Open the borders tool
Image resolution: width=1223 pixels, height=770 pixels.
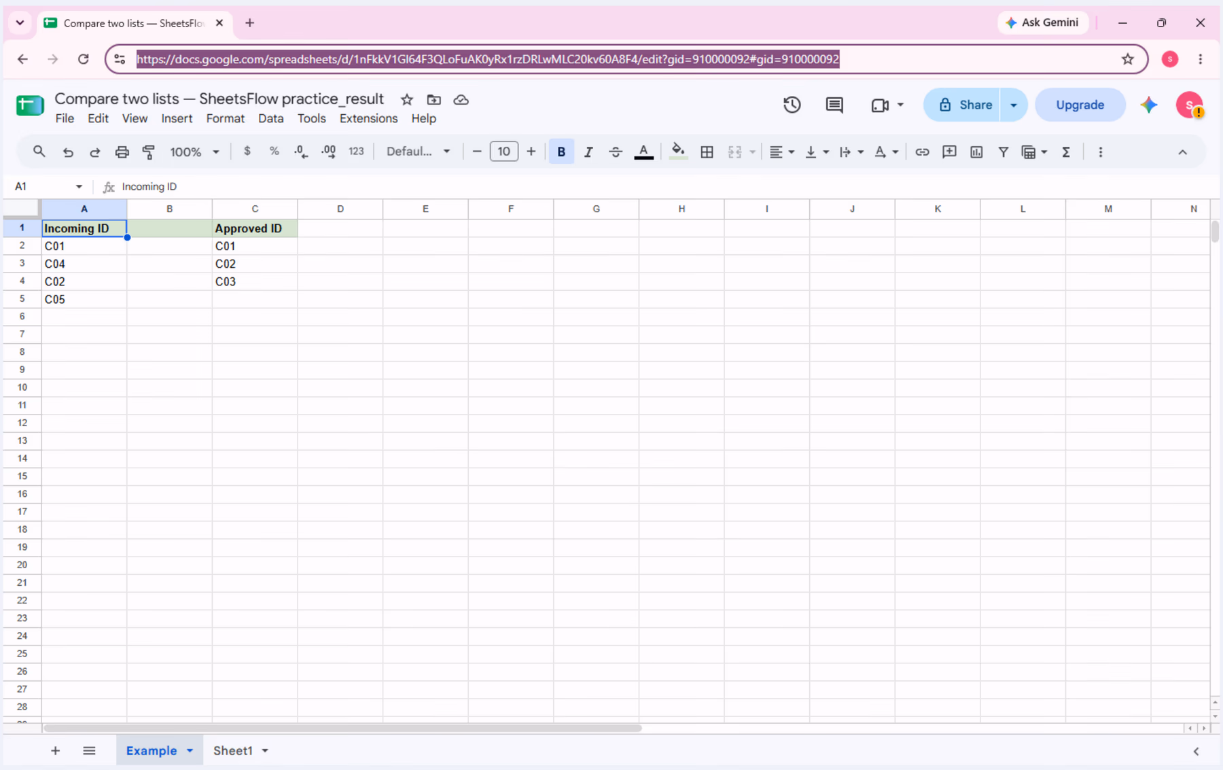tap(707, 152)
